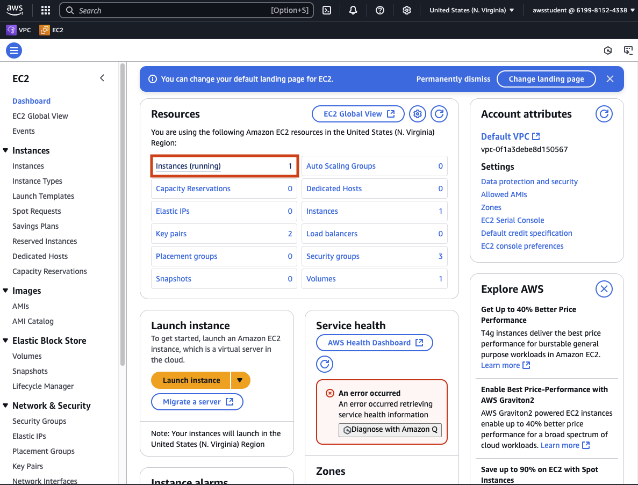Open Instance Types in sidebar

[x=38, y=181]
